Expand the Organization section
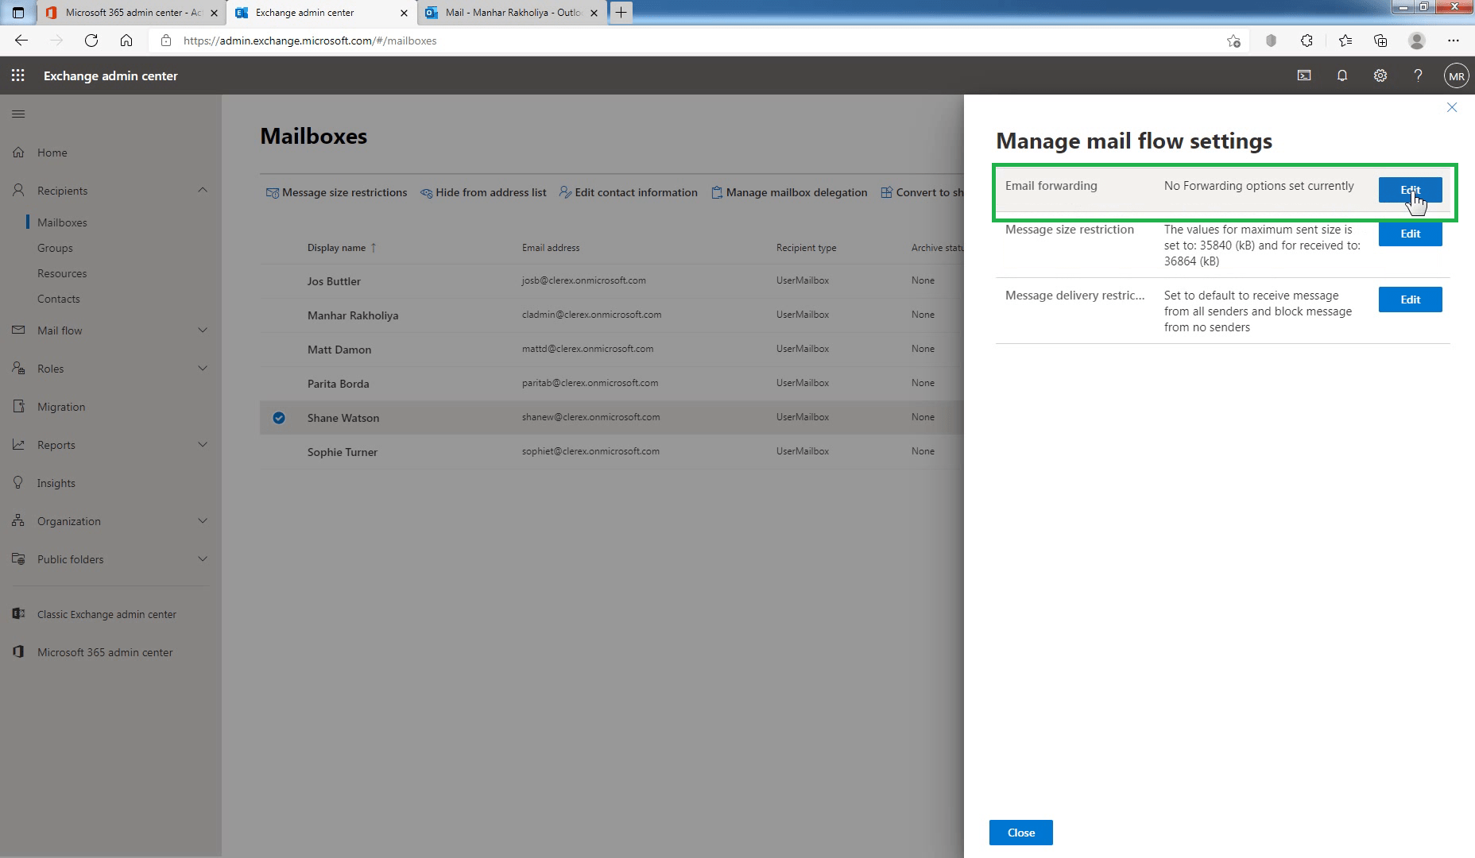This screenshot has height=858, width=1475. pyautogui.click(x=203, y=520)
